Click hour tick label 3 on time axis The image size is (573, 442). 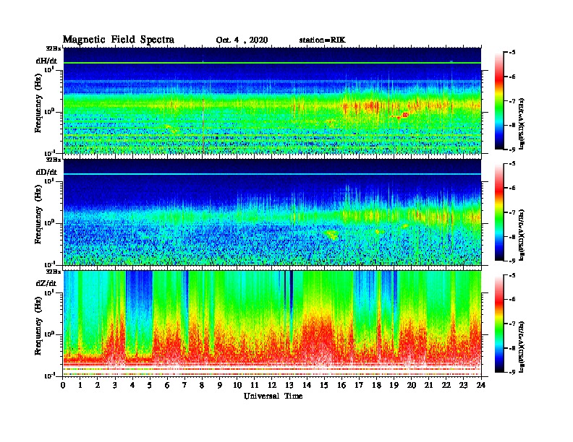(115, 385)
